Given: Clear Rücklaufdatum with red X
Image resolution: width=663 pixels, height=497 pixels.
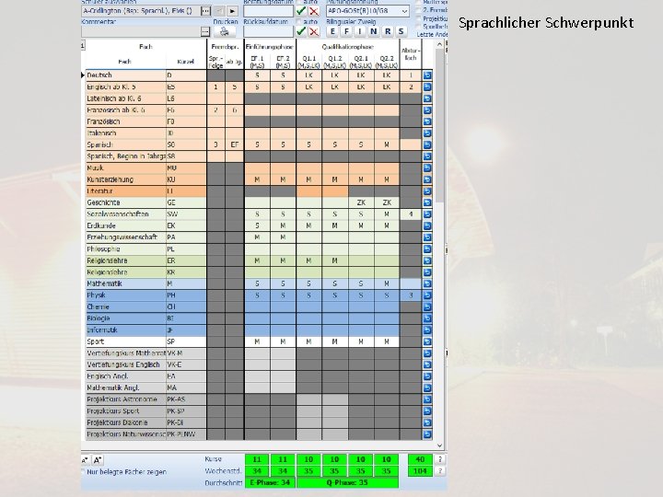Looking at the screenshot, I should click(314, 31).
